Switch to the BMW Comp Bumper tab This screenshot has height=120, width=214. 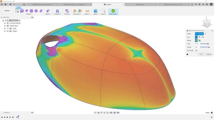43,4
